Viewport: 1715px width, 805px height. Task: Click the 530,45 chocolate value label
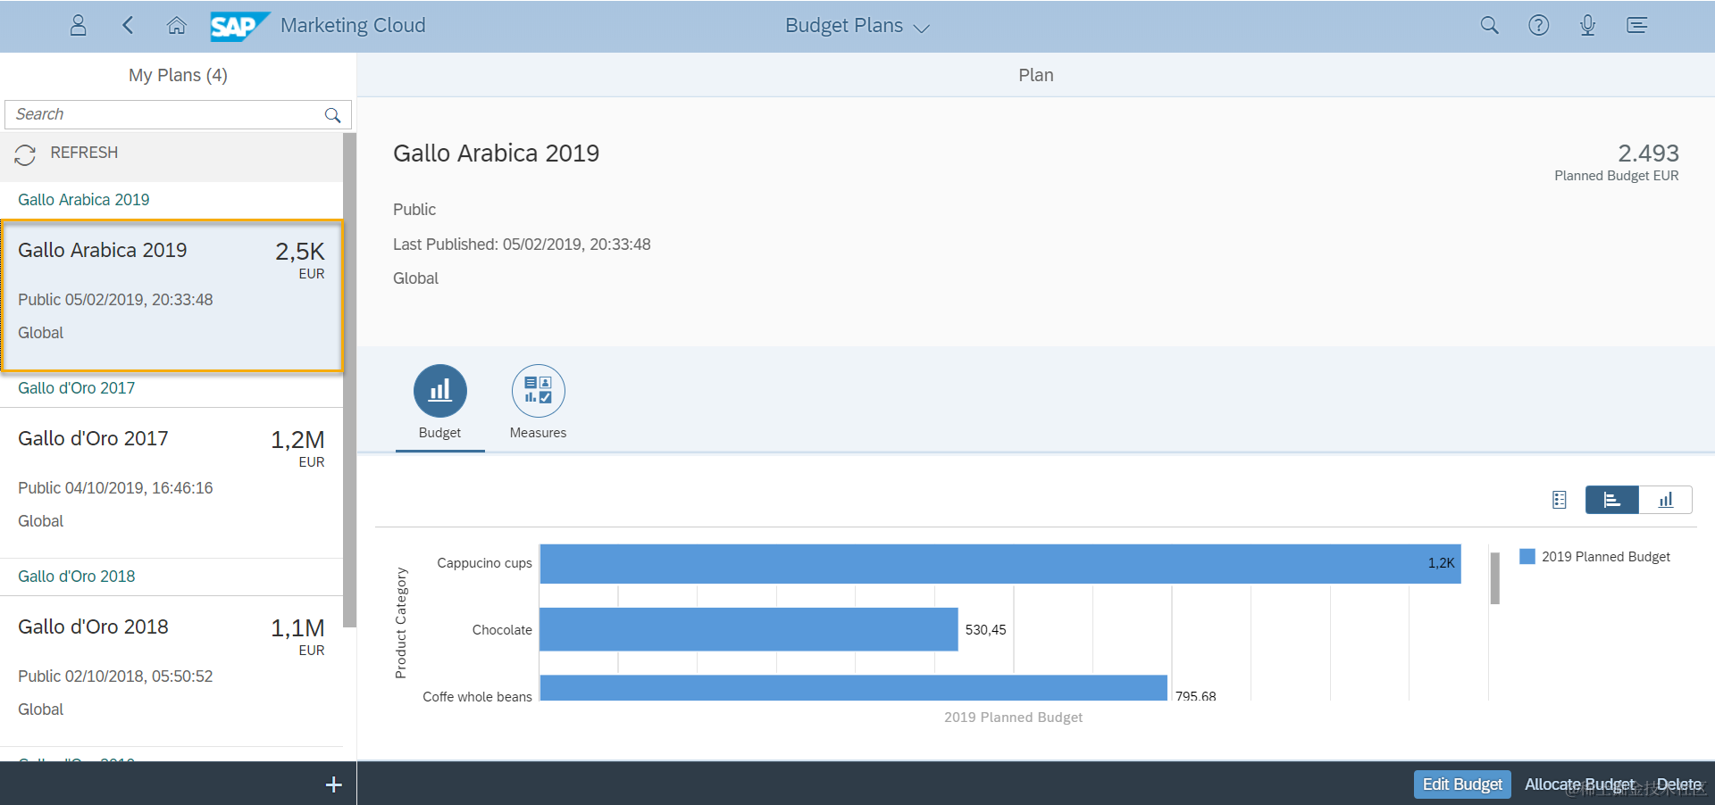[985, 630]
